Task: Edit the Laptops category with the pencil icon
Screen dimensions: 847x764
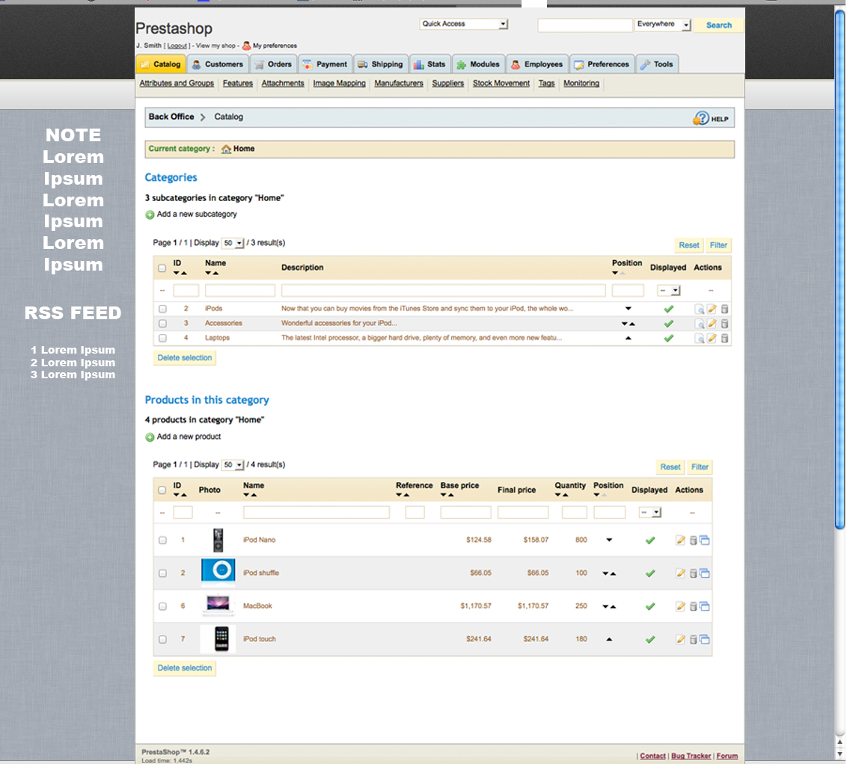Action: (712, 339)
